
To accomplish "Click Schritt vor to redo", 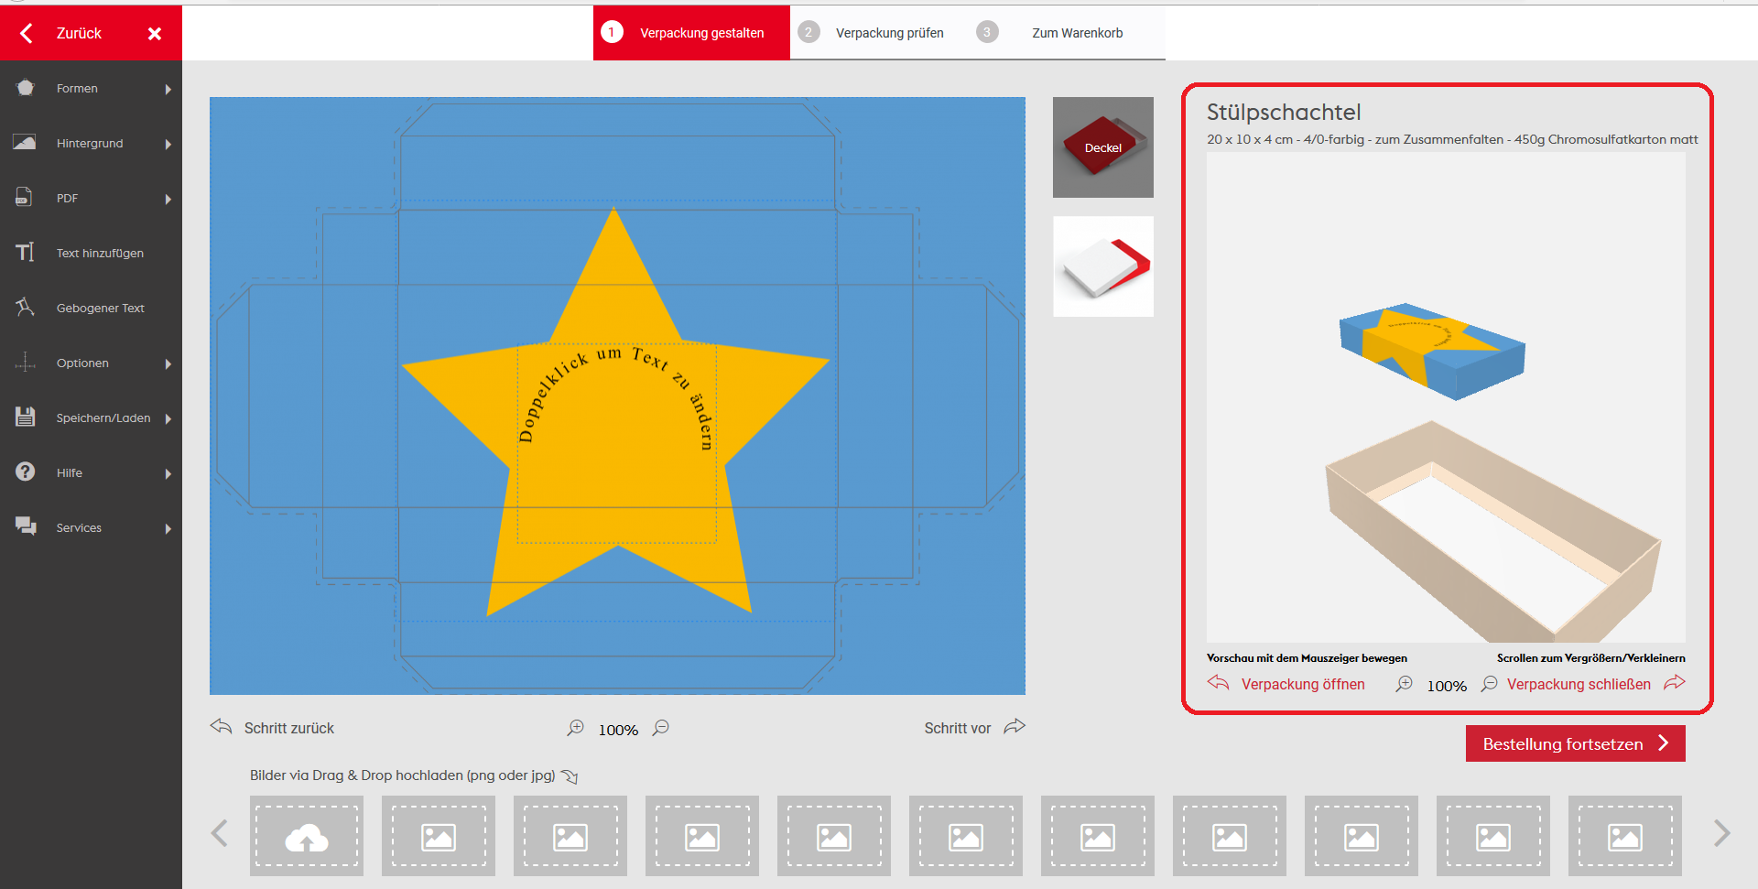I will pos(974,728).
